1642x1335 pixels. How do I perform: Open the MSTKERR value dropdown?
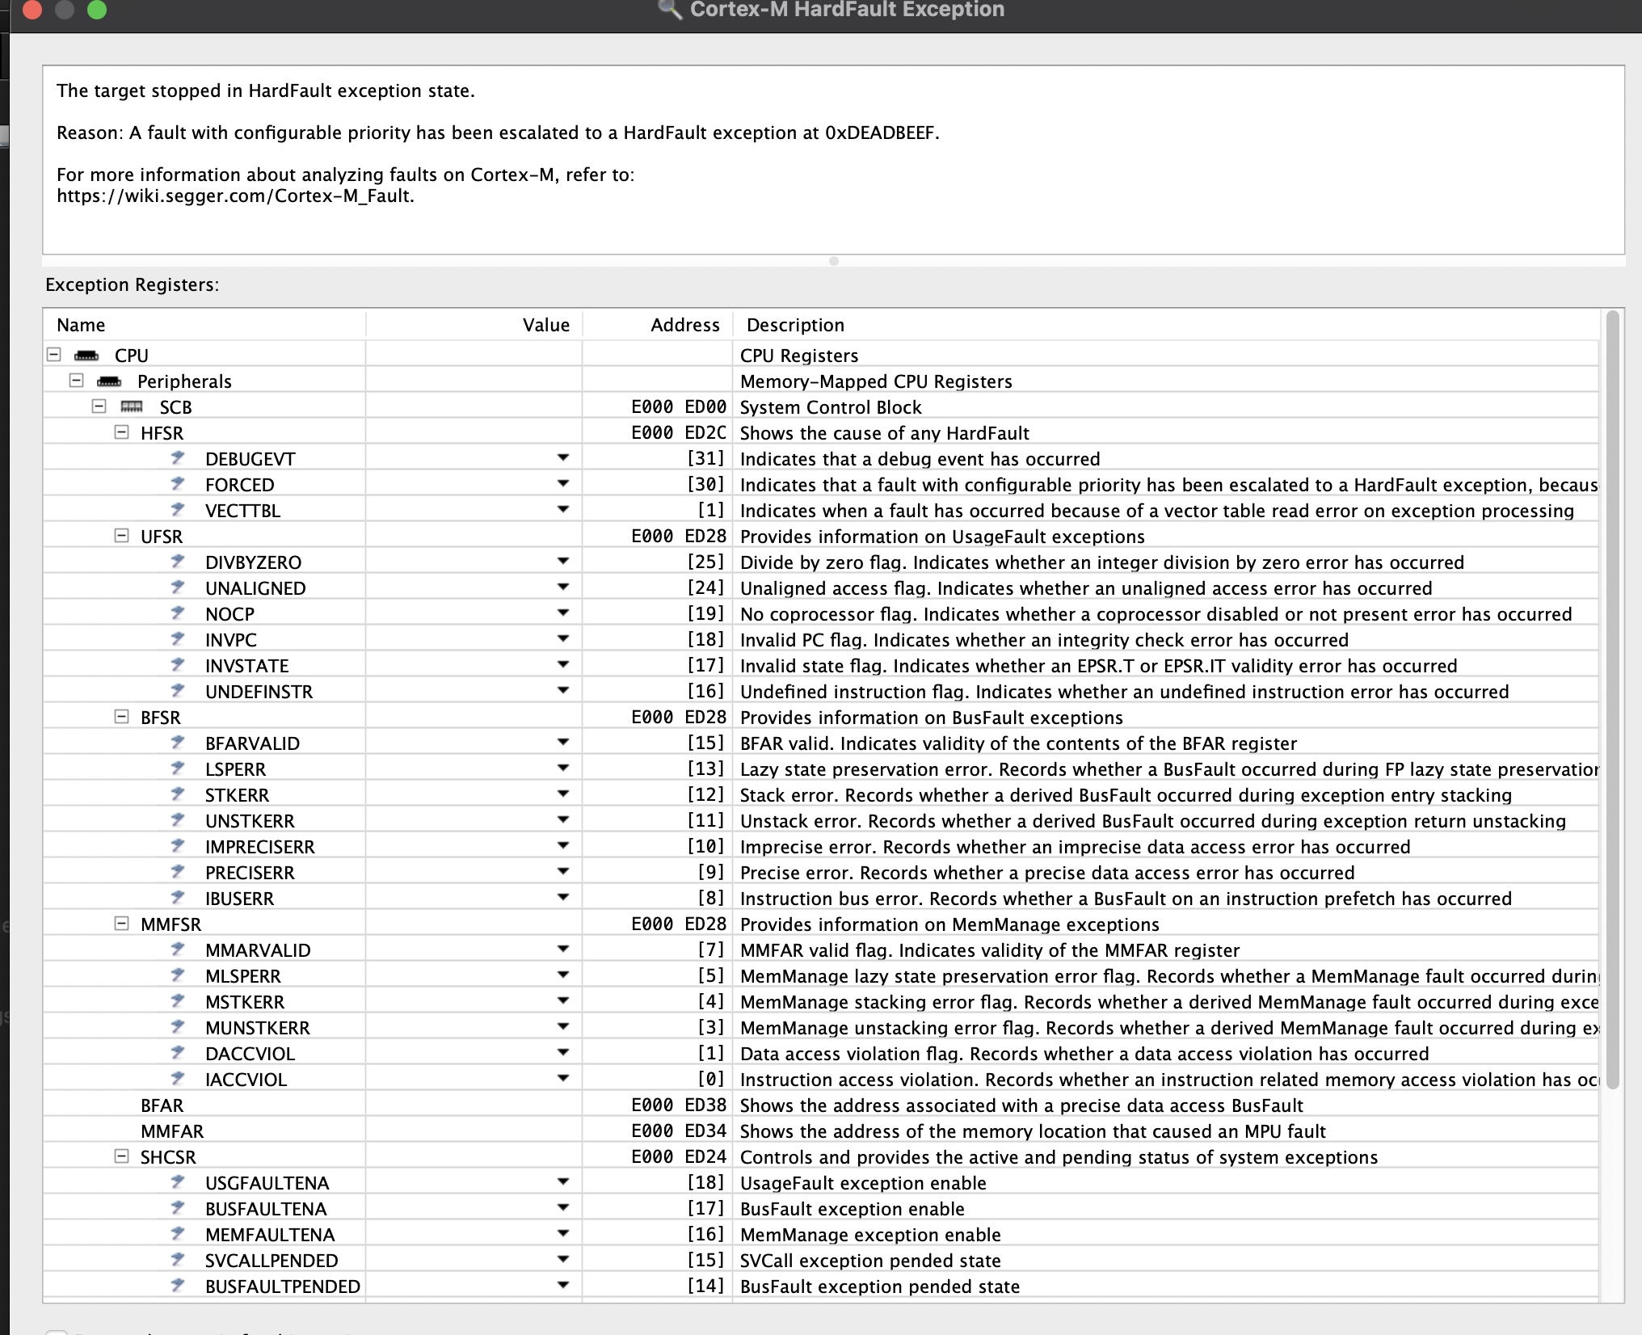point(563,1001)
